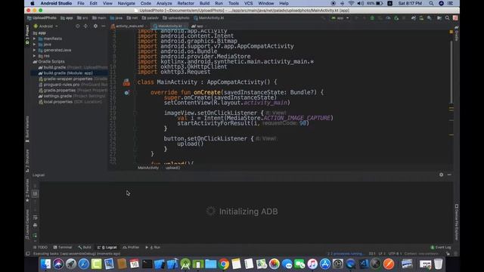The width and height of the screenshot is (484, 272).
Task: Click the override gutter icon beside onCreate
Action: tap(126, 92)
